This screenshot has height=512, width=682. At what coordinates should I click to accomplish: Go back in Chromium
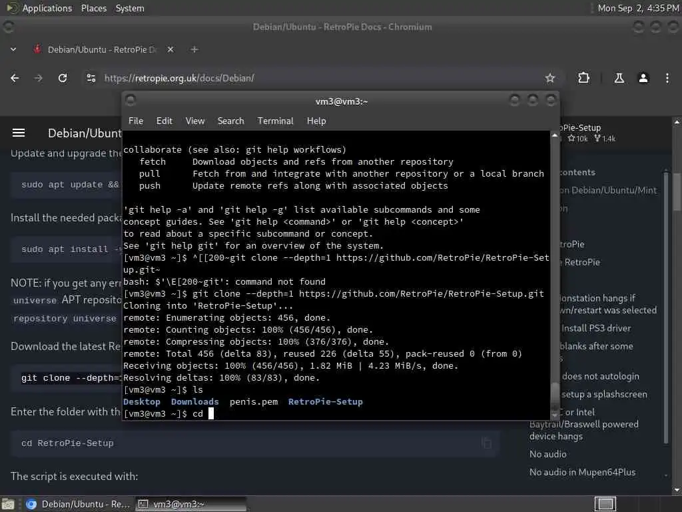tap(15, 78)
